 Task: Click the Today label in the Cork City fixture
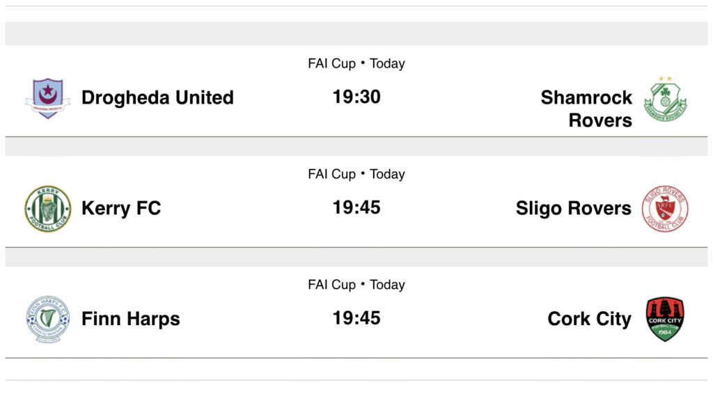tap(387, 285)
